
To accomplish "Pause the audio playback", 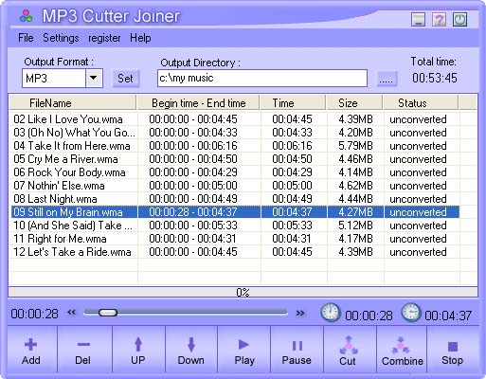I will (297, 351).
